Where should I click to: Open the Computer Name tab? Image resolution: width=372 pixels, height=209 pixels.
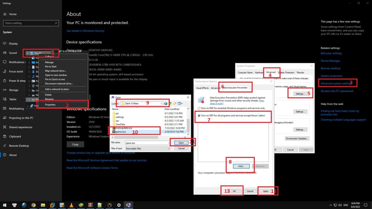tap(245, 73)
